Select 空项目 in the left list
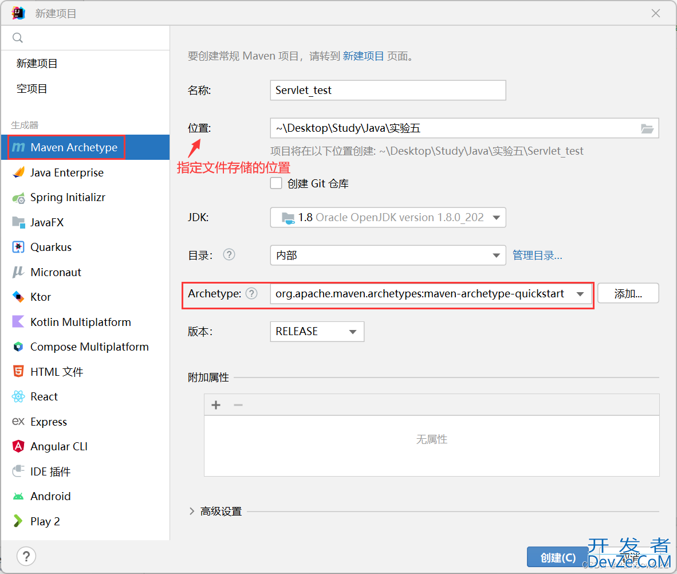Image resolution: width=677 pixels, height=574 pixels. 32,89
